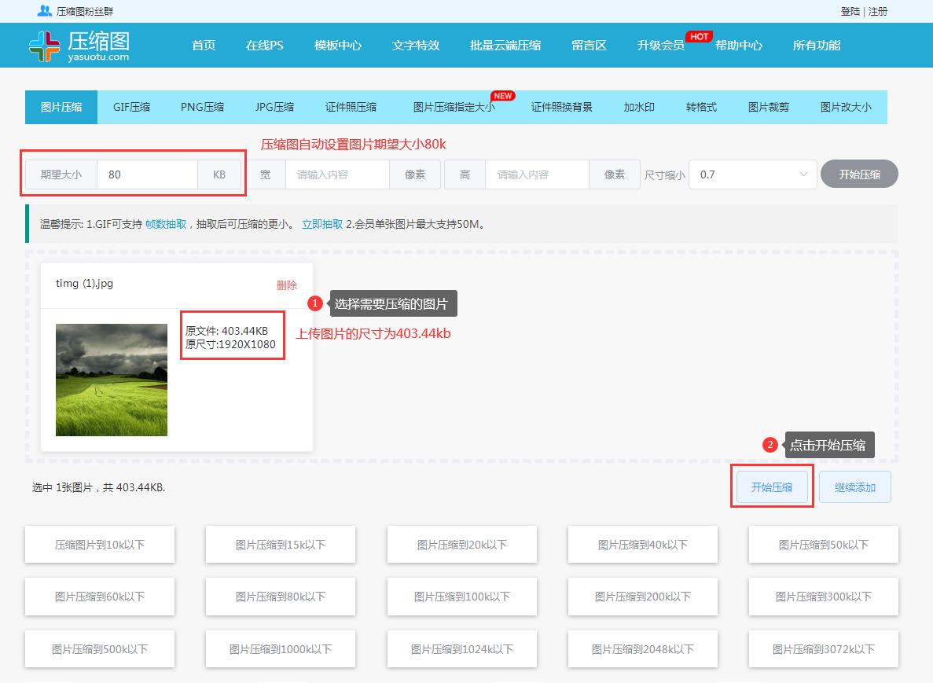
Task: Click the 压缩图 yasuotu.com logo icon
Action: [x=45, y=45]
